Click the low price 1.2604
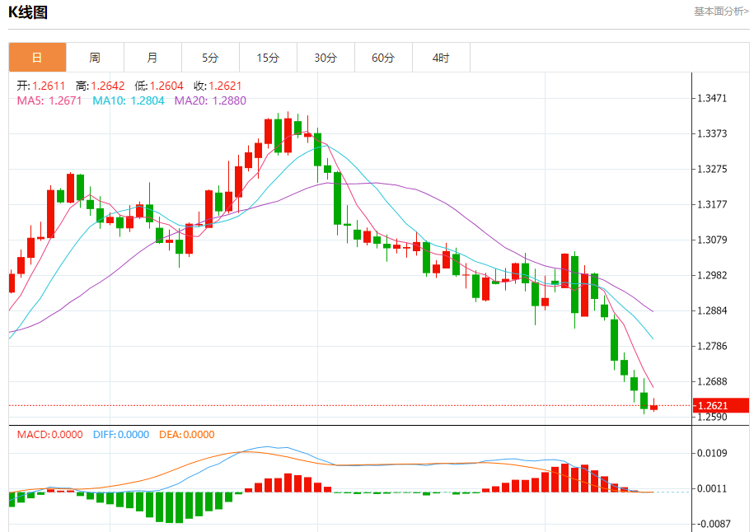 166,86
